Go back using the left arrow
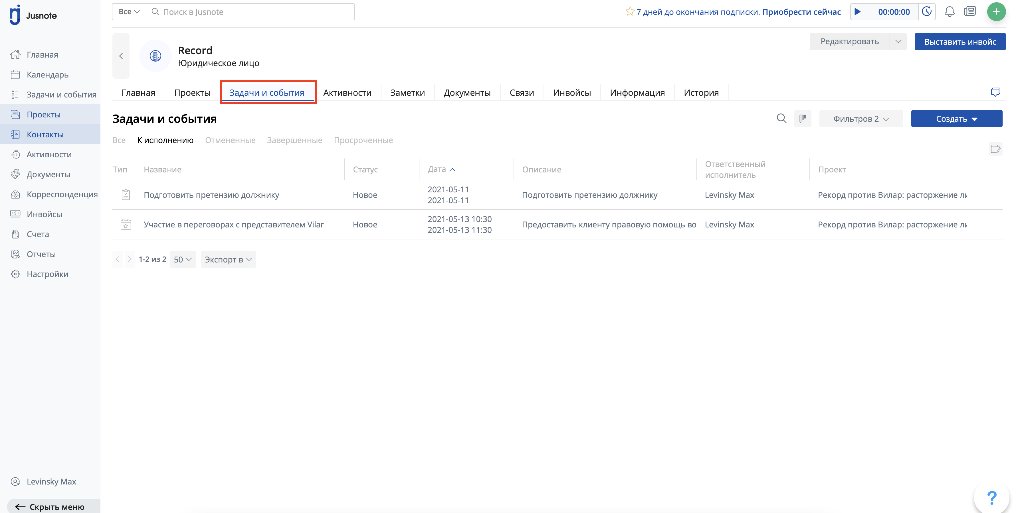The image size is (1018, 513). pyautogui.click(x=121, y=56)
